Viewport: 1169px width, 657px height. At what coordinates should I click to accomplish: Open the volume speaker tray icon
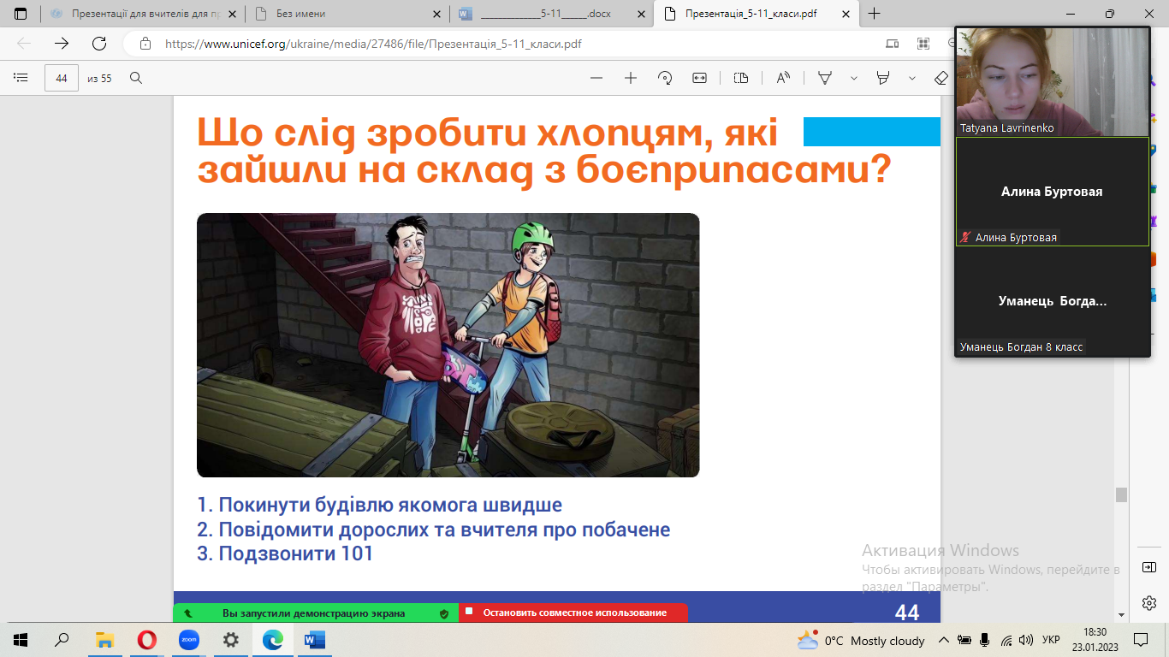point(1026,640)
